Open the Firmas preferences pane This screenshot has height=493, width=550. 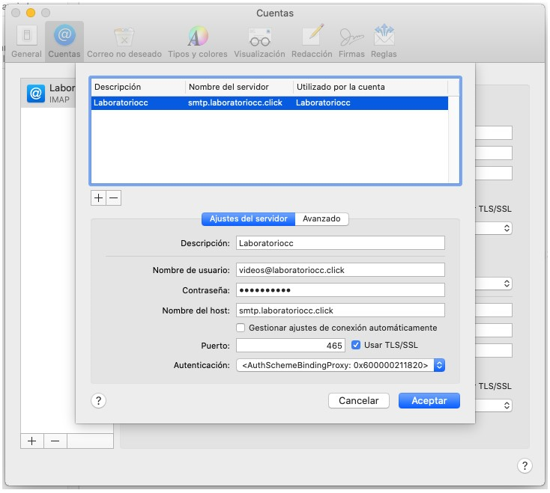351,42
